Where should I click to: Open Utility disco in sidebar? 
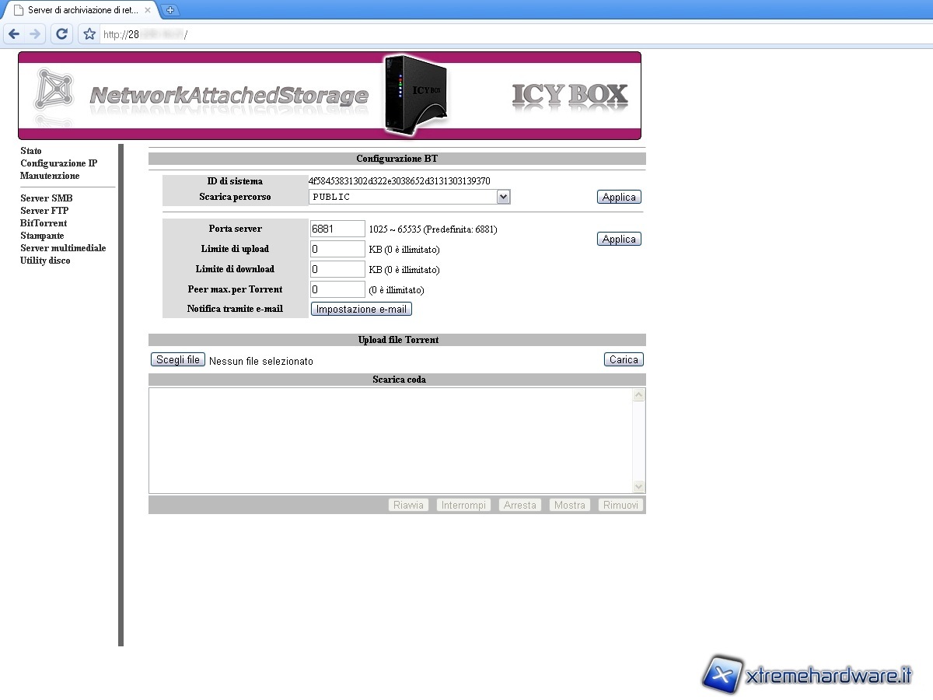click(x=45, y=261)
